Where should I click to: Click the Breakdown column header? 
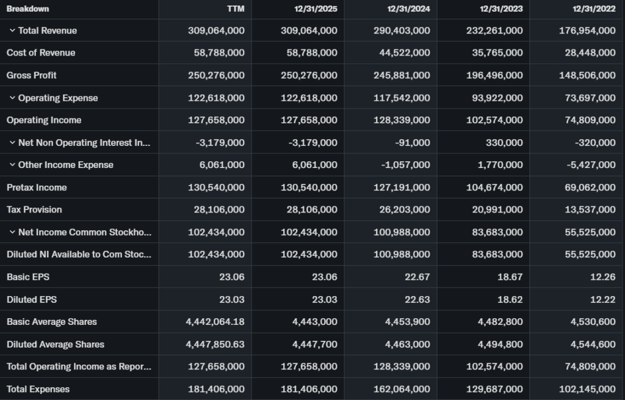pyautogui.click(x=27, y=9)
